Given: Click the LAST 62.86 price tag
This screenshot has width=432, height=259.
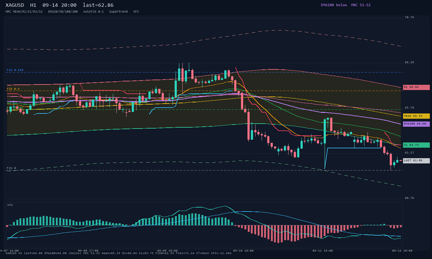Looking at the screenshot, I should coord(416,161).
